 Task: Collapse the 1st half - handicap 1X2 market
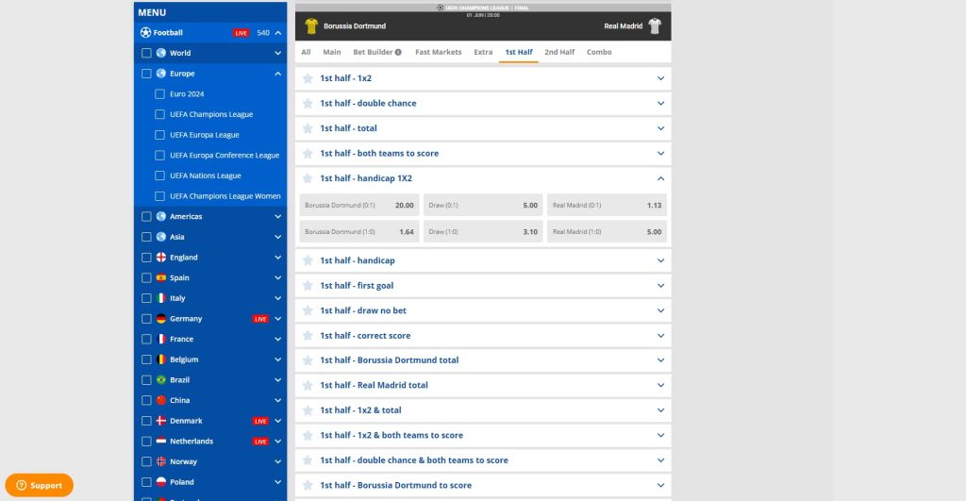660,178
